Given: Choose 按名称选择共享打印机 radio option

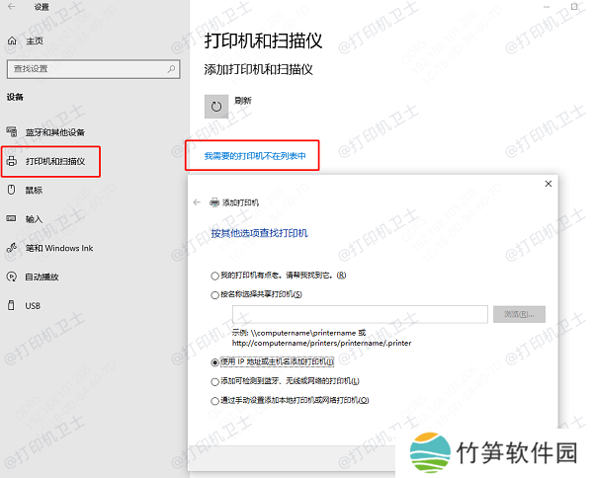Looking at the screenshot, I should pos(215,294).
